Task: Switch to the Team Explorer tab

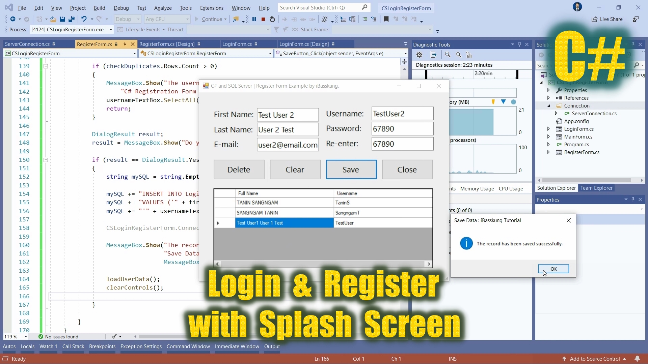Action: [596, 188]
